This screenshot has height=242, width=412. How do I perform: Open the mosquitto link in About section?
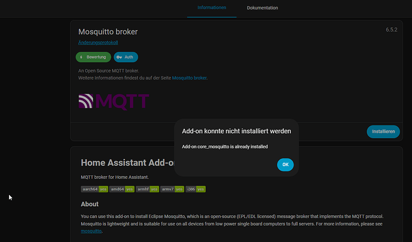91,231
